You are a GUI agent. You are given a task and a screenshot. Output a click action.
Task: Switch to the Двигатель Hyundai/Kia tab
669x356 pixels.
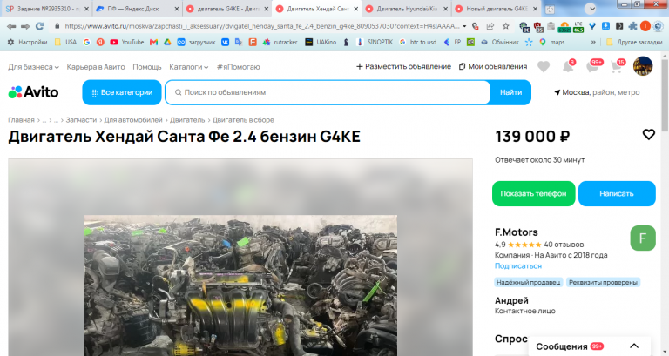406,9
